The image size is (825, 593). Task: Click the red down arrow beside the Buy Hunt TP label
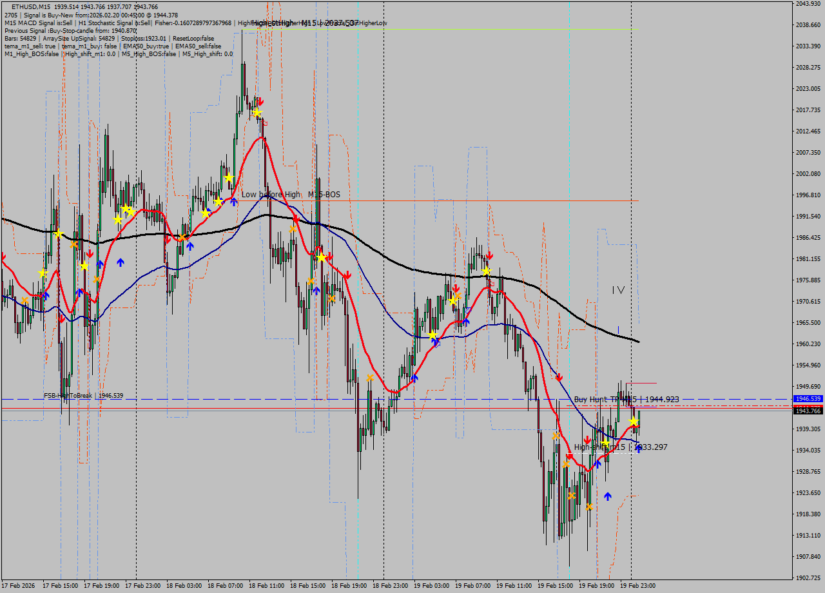[559, 377]
